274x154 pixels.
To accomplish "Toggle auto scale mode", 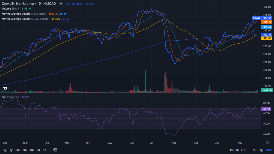I will [268, 150].
